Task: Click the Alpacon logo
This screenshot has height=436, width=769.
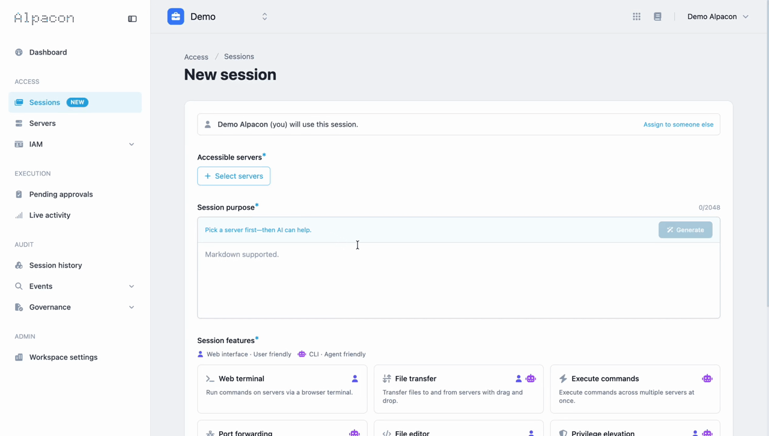Action: point(44,19)
